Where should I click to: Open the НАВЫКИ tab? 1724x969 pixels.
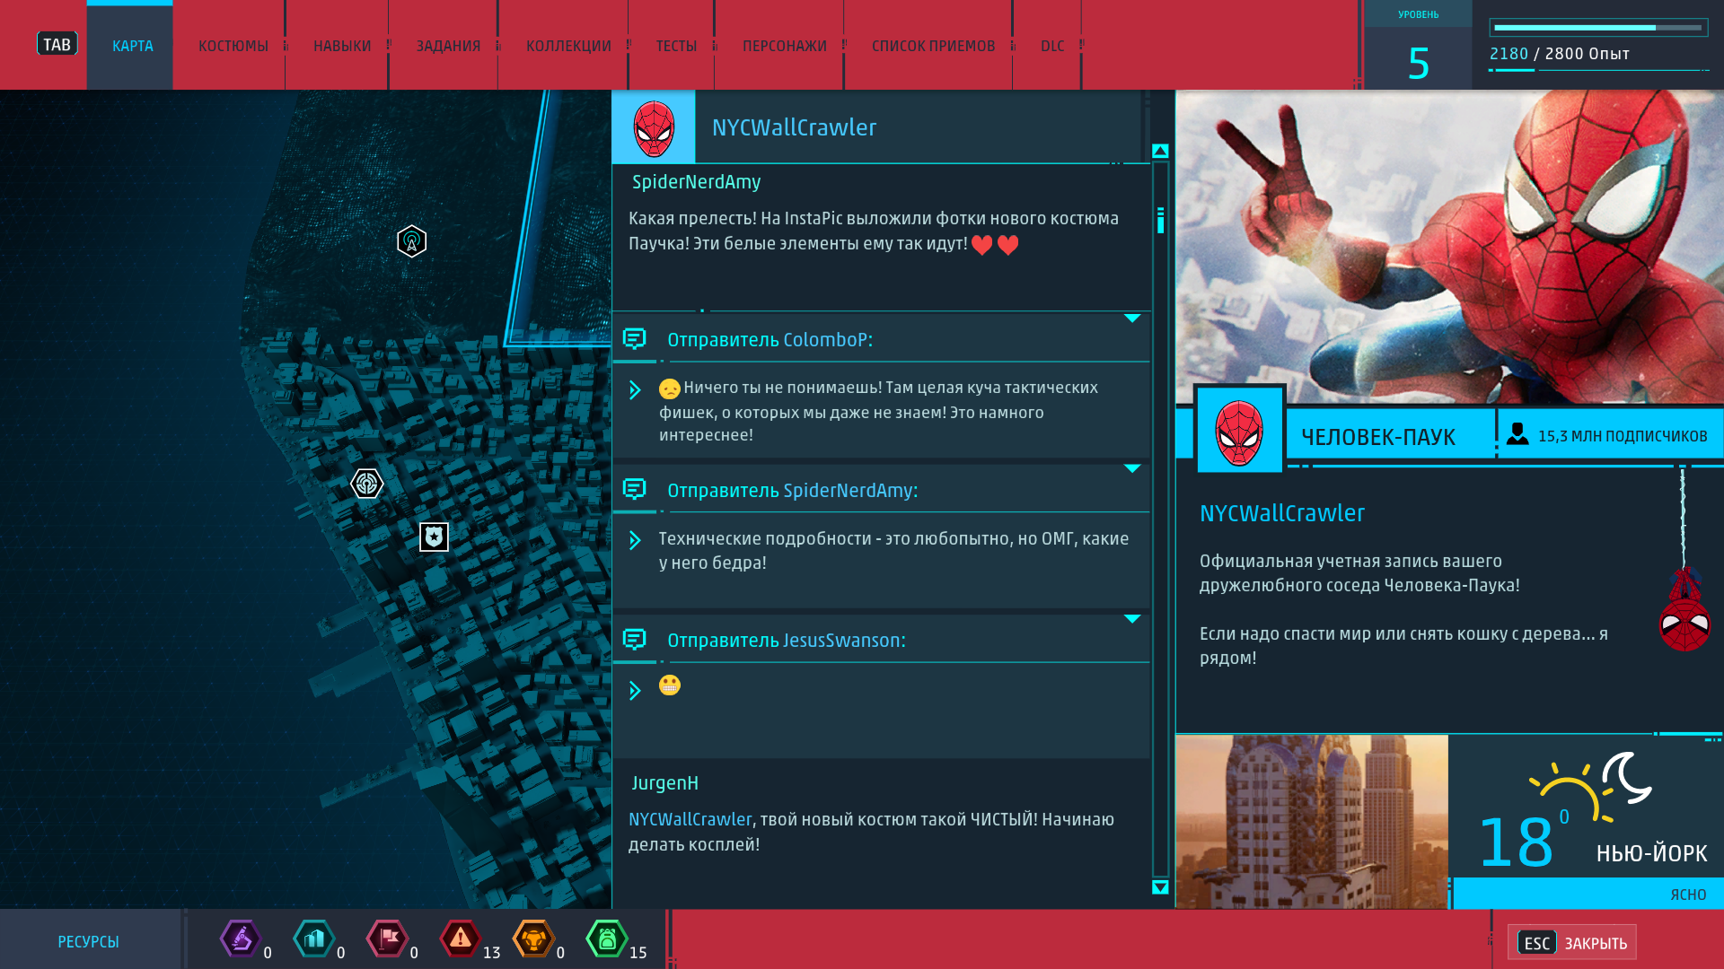(x=342, y=46)
